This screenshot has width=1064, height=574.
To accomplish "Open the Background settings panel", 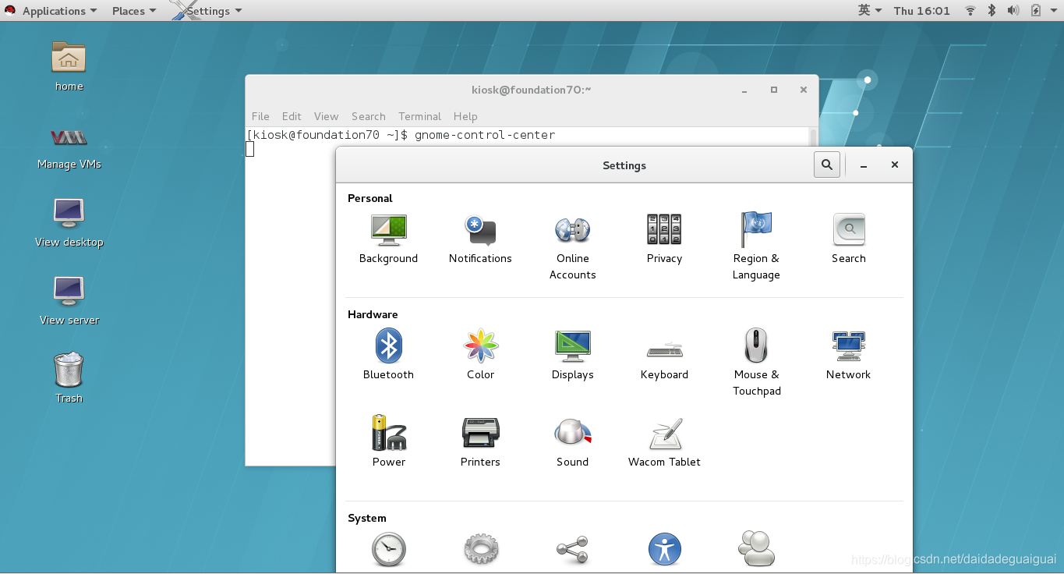I will [388, 239].
